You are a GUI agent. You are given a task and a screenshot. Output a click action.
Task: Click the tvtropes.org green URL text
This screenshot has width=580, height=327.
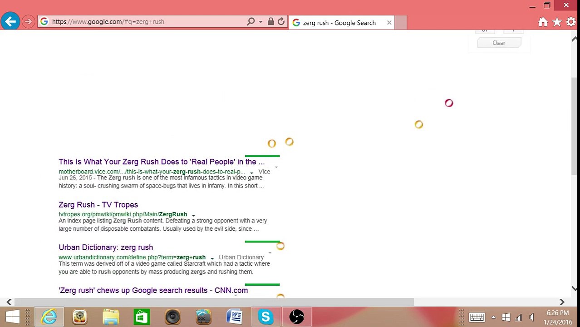pyautogui.click(x=123, y=214)
